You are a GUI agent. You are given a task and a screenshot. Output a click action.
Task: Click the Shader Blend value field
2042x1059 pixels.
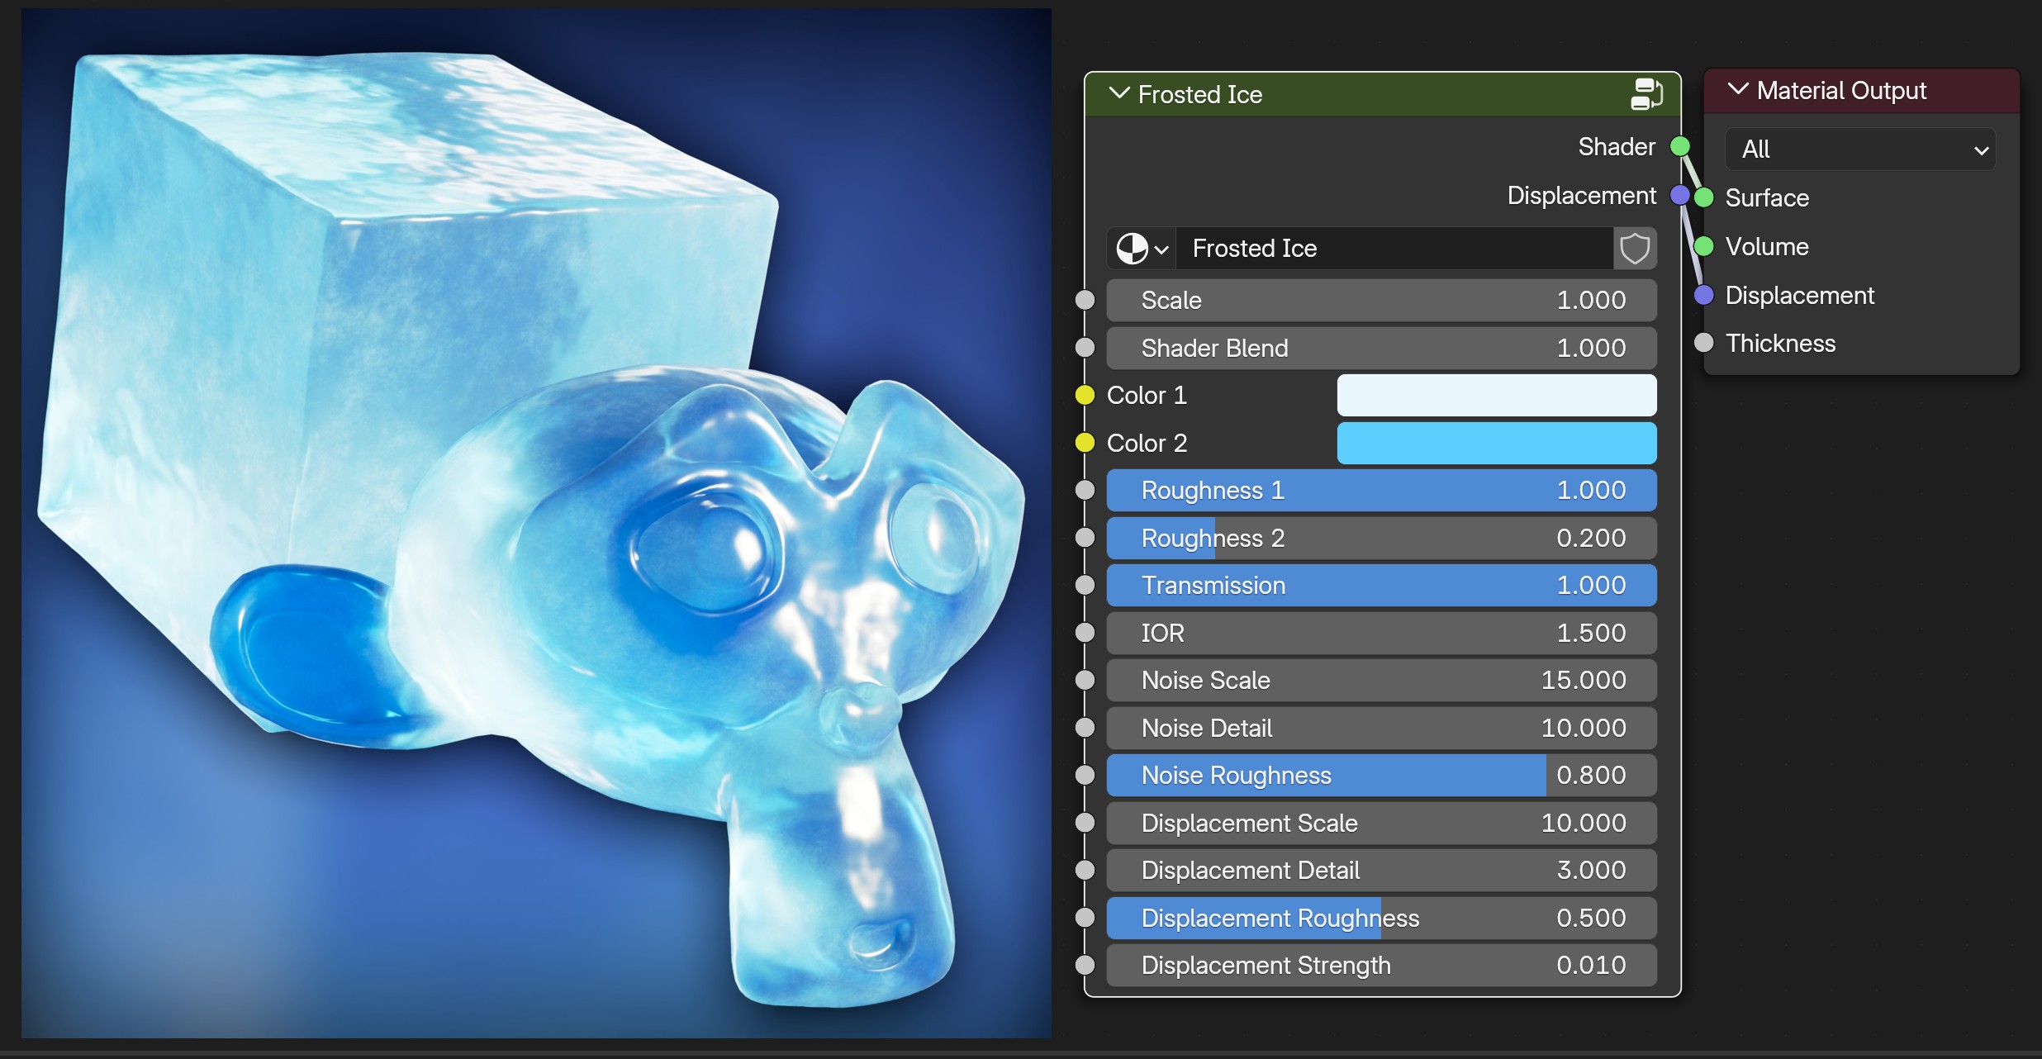[x=1381, y=348]
